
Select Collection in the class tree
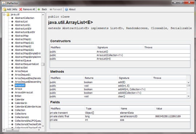[x=20, y=110]
